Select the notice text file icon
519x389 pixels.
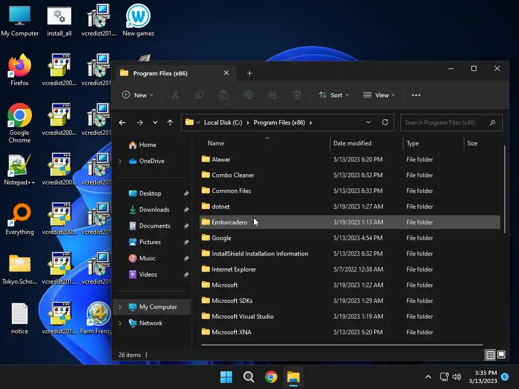click(x=20, y=318)
